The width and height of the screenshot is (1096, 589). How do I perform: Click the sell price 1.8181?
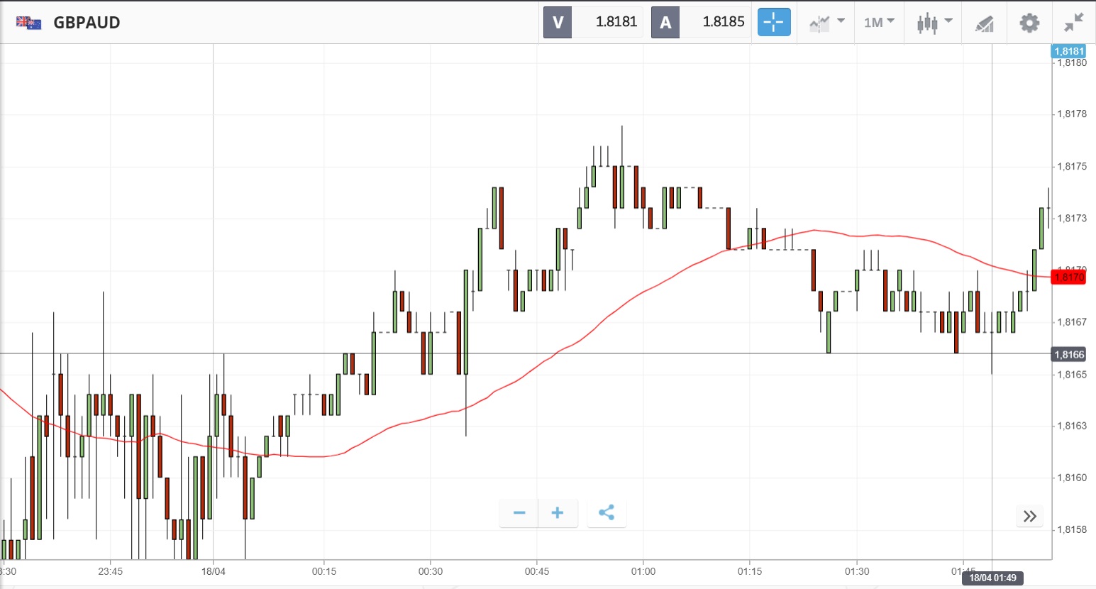point(616,22)
